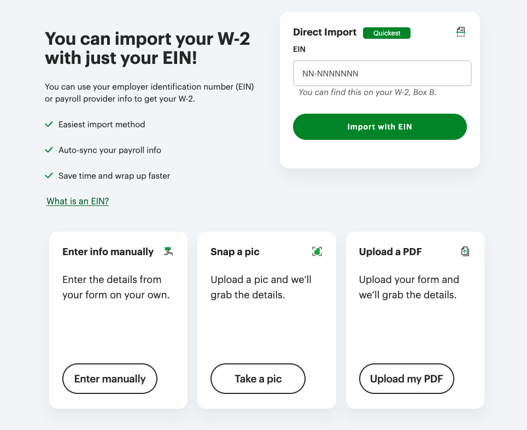The image size is (527, 430).
Task: Click checkmark beside Save time and wrap up faster
Action: coord(49,176)
